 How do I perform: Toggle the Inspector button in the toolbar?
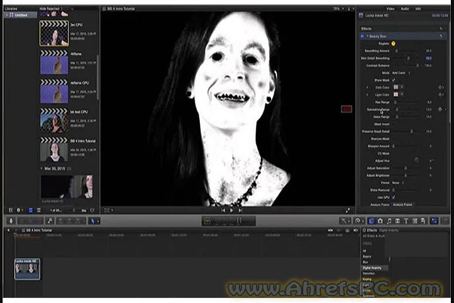point(434,221)
